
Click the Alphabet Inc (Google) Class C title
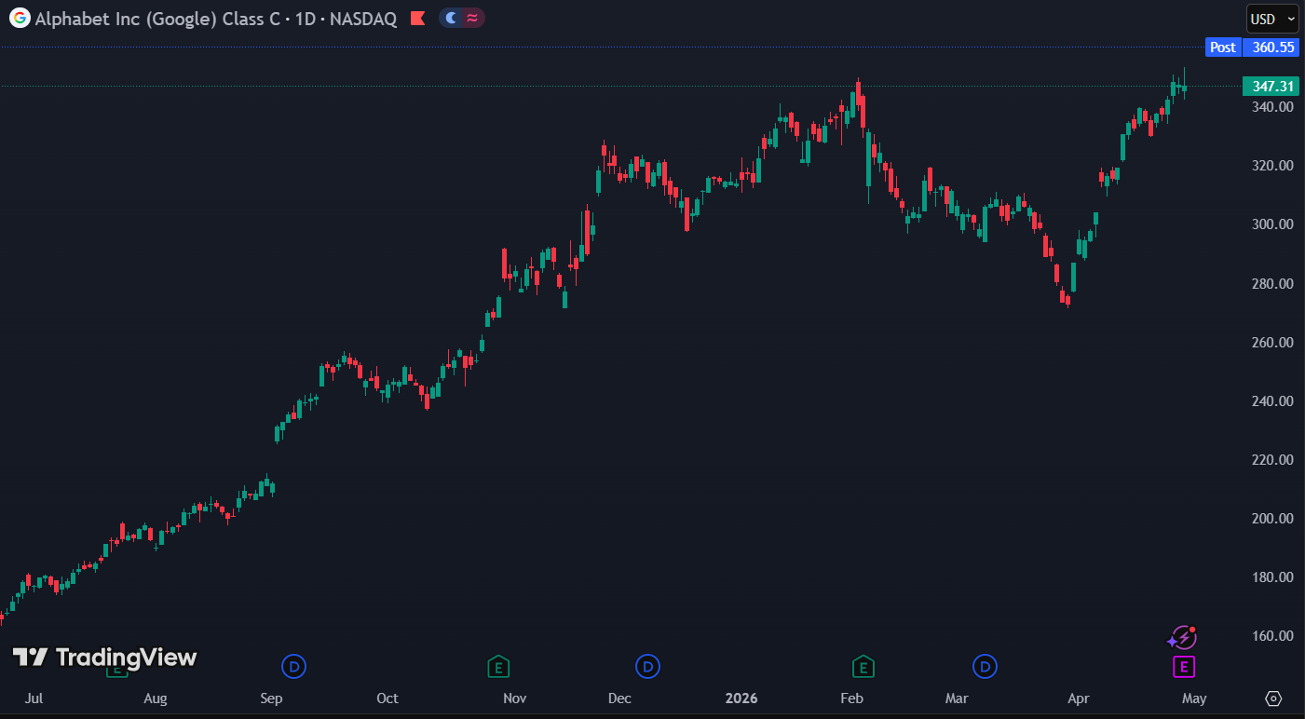(x=158, y=19)
